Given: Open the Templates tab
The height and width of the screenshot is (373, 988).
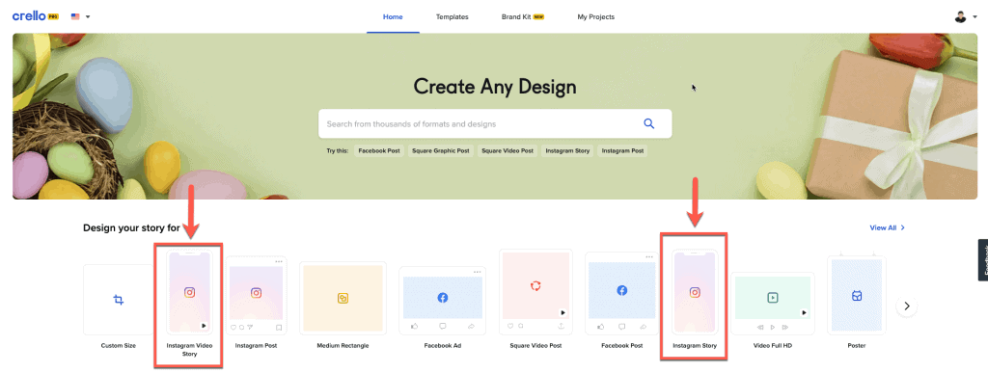Looking at the screenshot, I should pos(452,17).
